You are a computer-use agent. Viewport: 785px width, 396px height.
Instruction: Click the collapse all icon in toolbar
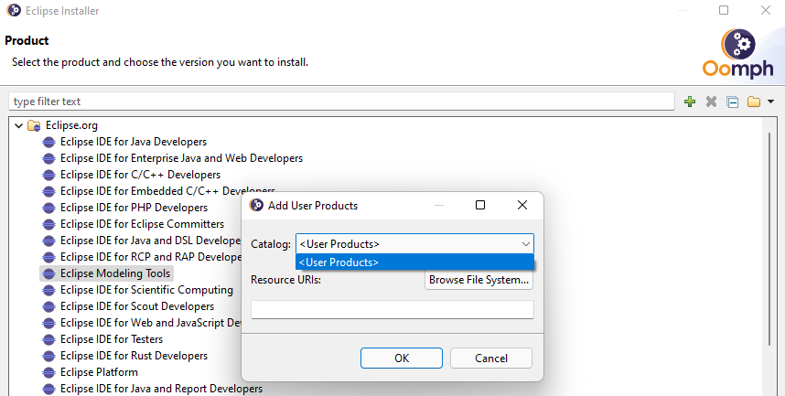733,102
